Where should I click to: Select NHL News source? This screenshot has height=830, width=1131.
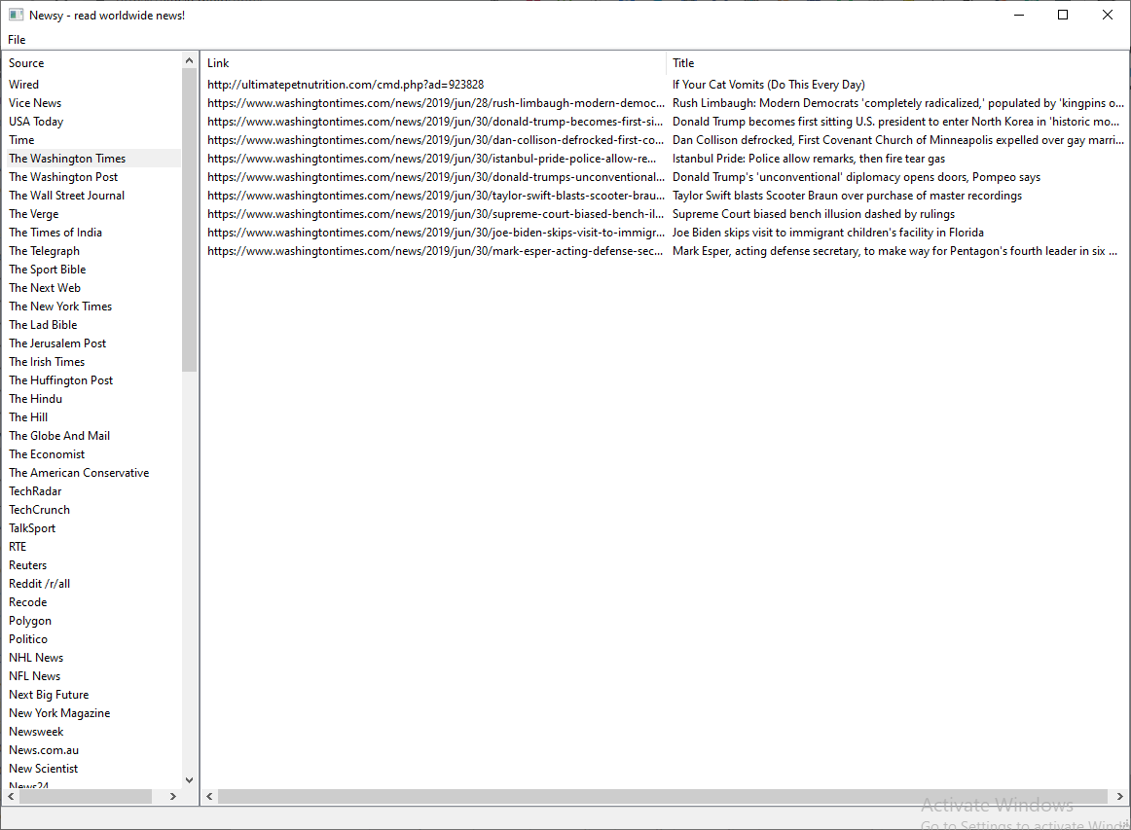click(x=36, y=659)
